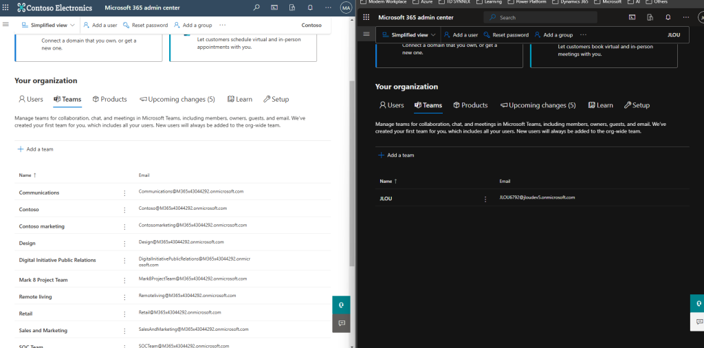704x348 pixels.
Task: Open the app launcher in Contoso Electronics window
Action: pyautogui.click(x=5, y=8)
